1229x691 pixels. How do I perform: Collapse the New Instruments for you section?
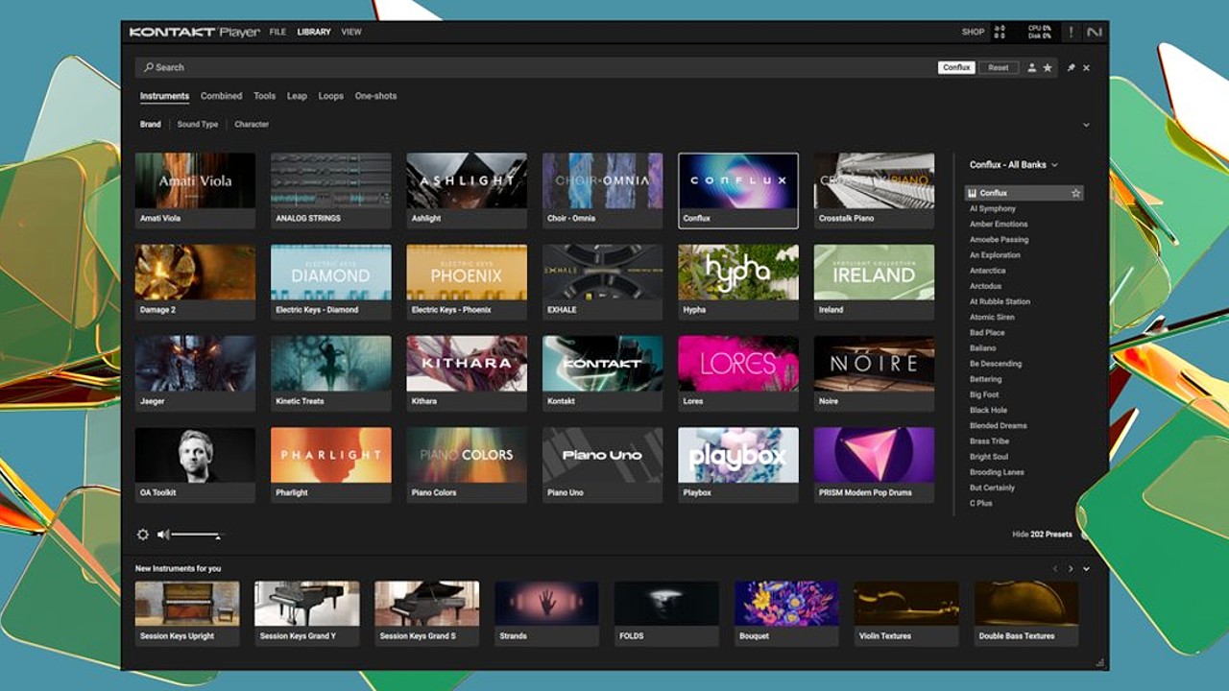coord(1086,569)
